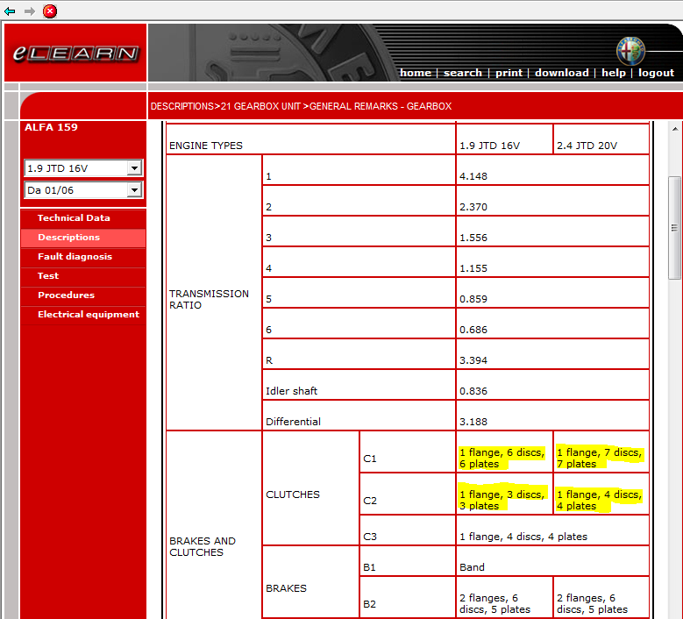Screen dimensions: 683x619
Task: Click highlighted '1 flange, 7 discs, 7 plates'
Action: (x=599, y=459)
